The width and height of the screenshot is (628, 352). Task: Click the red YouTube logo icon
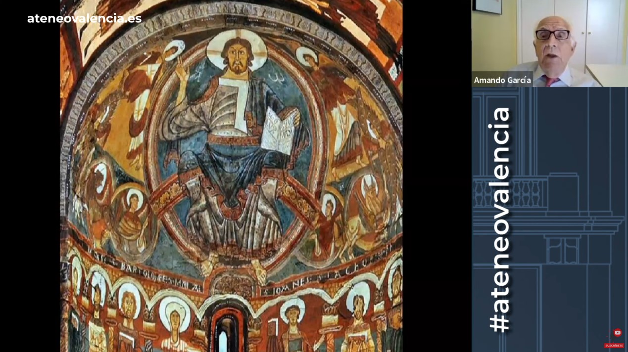point(617,333)
